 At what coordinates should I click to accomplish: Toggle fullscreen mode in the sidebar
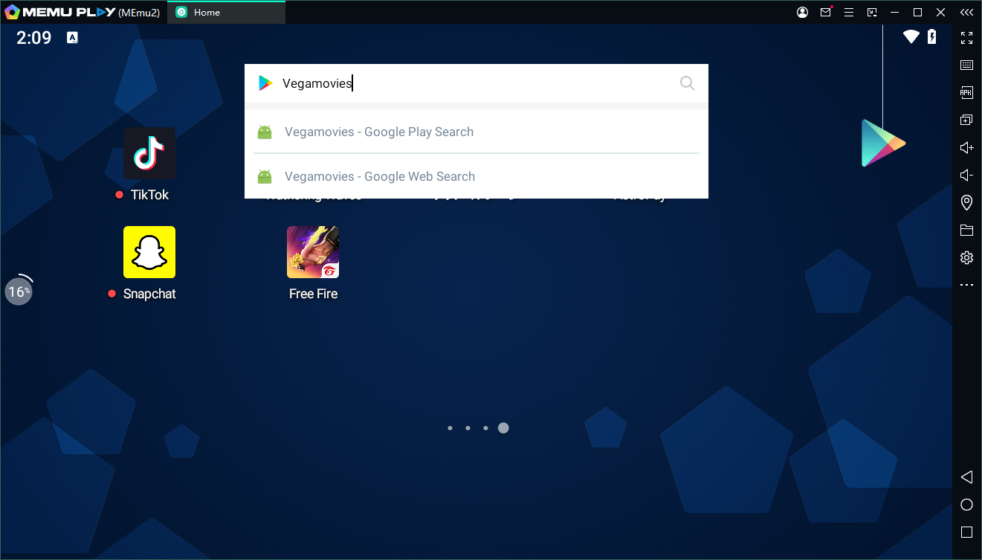pos(966,37)
